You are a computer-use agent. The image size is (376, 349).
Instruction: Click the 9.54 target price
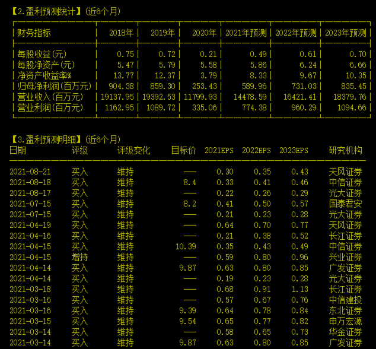click(188, 321)
